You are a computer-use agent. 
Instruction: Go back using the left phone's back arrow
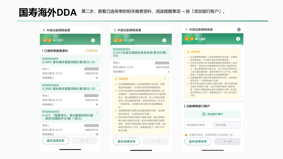click(44, 30)
